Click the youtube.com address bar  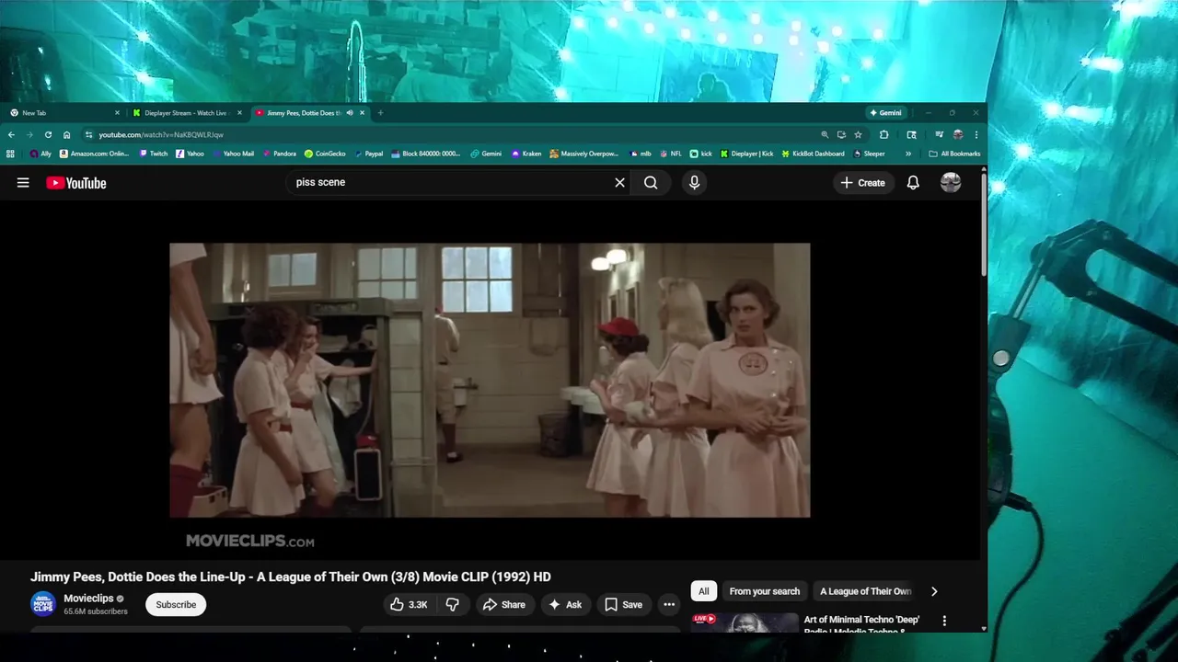point(451,135)
